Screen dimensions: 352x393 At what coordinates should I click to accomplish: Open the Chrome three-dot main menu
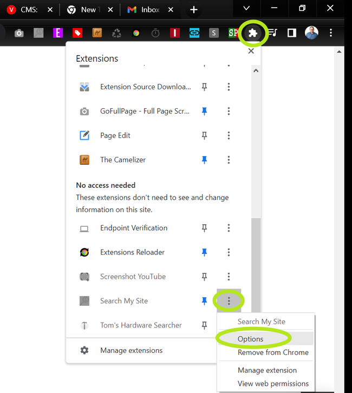(x=331, y=33)
